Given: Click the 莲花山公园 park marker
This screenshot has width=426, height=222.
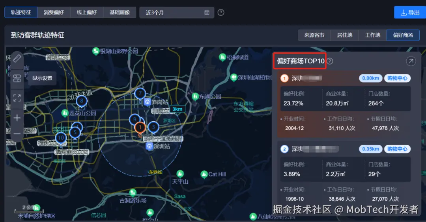Looking at the screenshot, I should coord(65,113).
